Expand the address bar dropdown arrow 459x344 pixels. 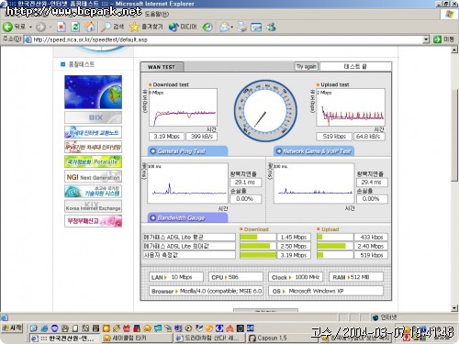pos(426,39)
